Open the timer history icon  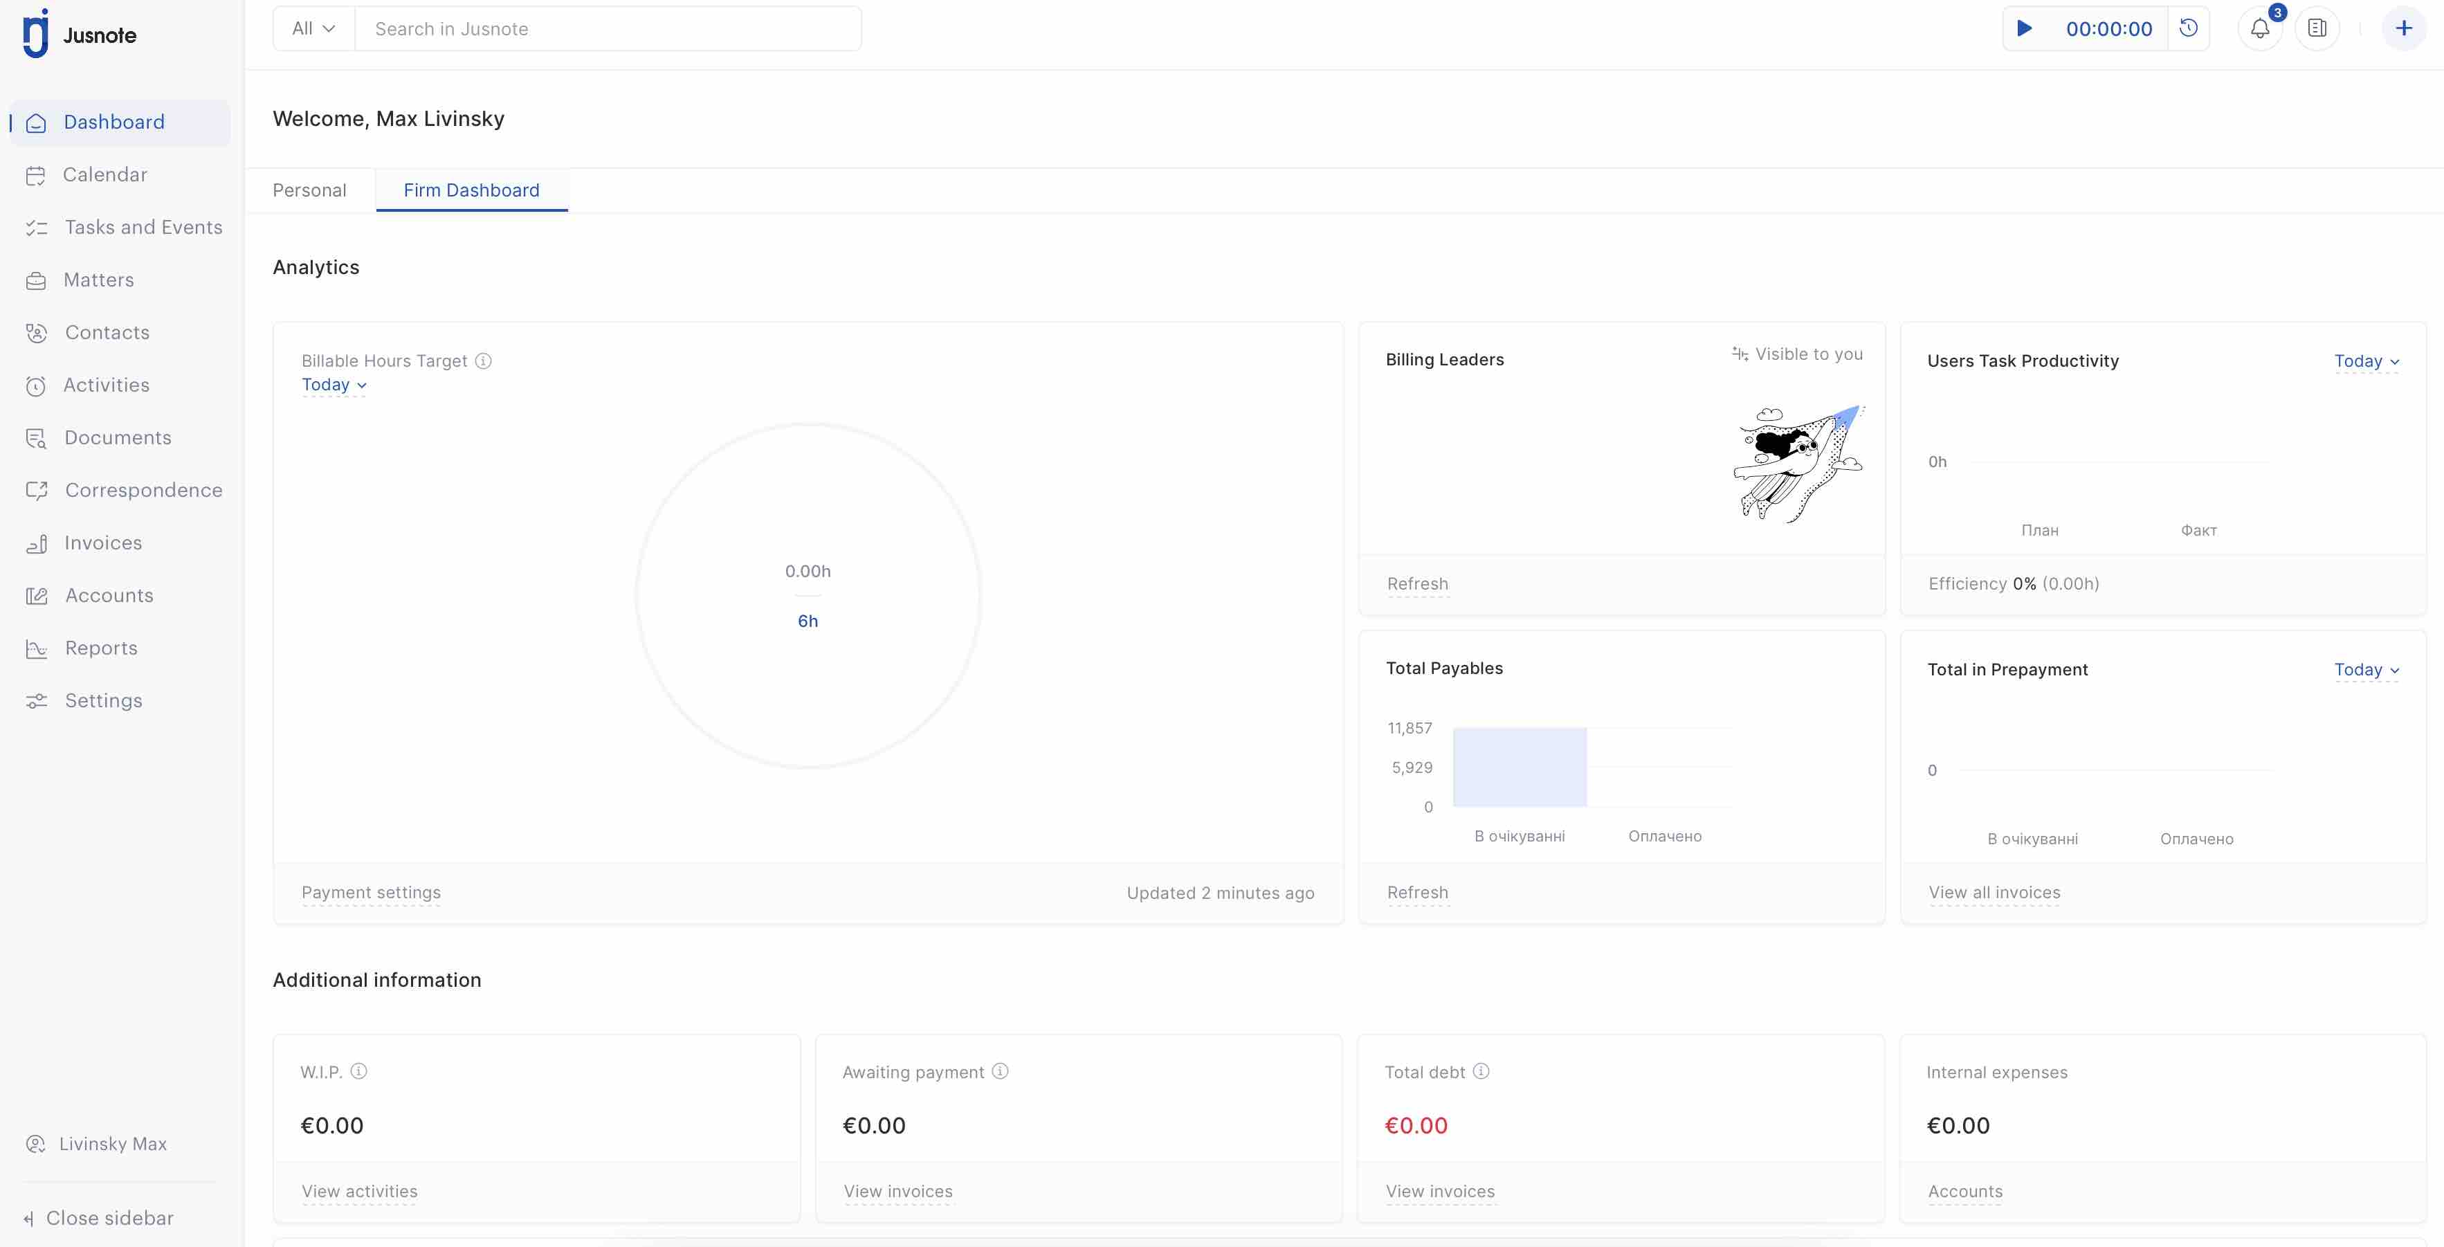[2189, 28]
